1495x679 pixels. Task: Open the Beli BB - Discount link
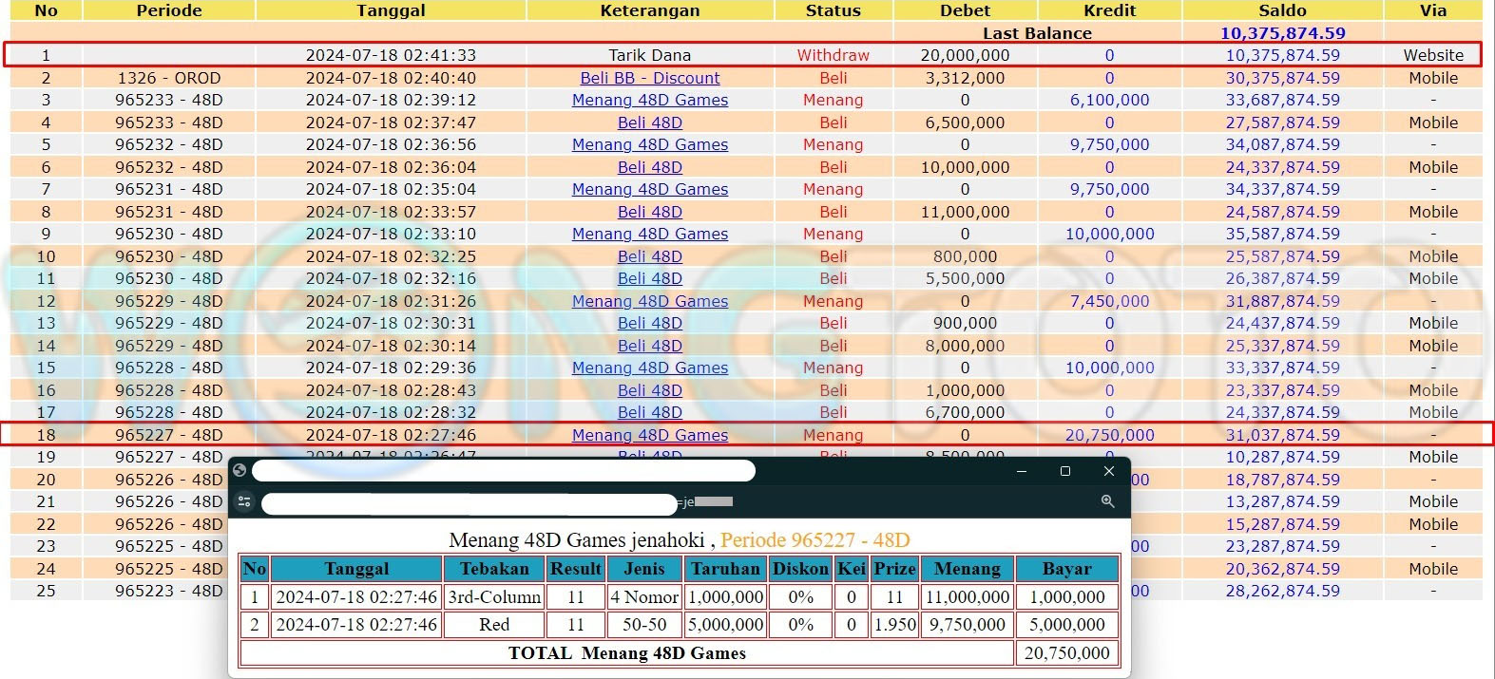pos(650,78)
